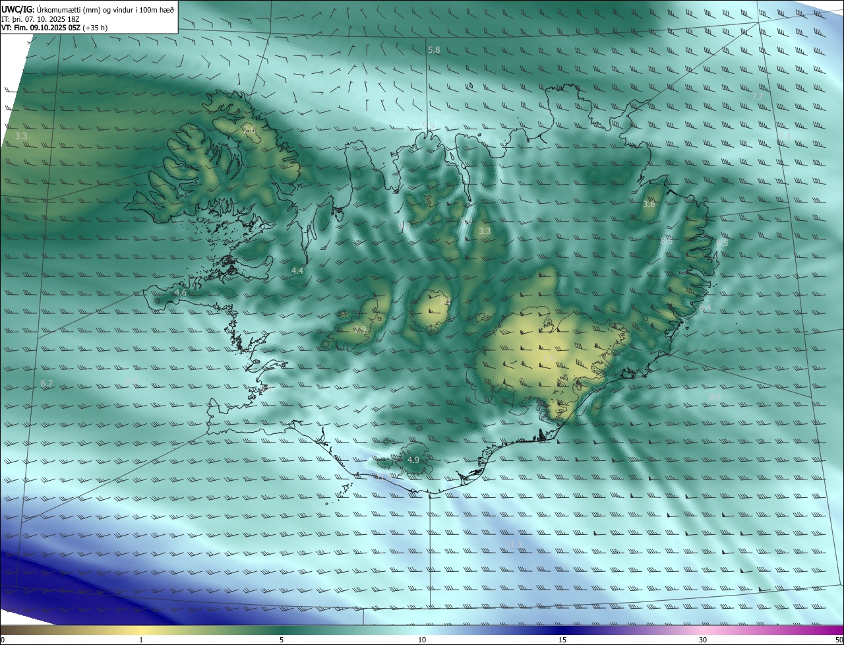Click the 4.9 value near the south coast
The height and width of the screenshot is (645, 844).
click(x=413, y=460)
